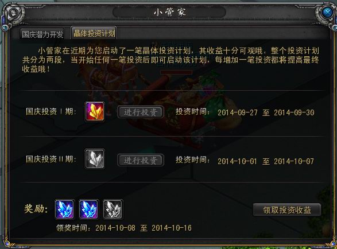337x249 pixels.
Task: Click the 国庆投资 I 期 label
Action: (x=51, y=111)
